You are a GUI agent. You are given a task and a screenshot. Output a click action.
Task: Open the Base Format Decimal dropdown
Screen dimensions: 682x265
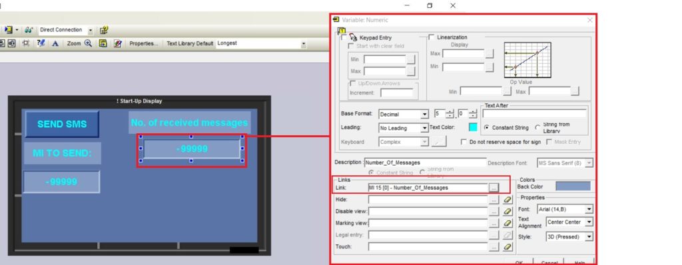[424, 115]
